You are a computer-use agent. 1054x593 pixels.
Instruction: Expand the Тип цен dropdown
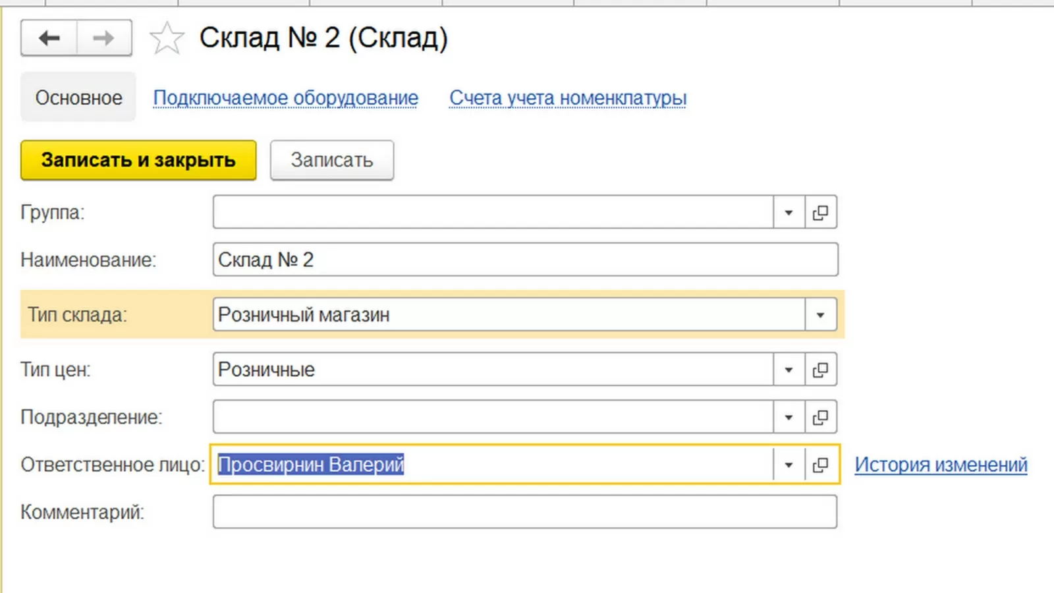coord(789,370)
